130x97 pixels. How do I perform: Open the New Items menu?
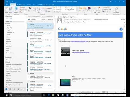click(11, 10)
